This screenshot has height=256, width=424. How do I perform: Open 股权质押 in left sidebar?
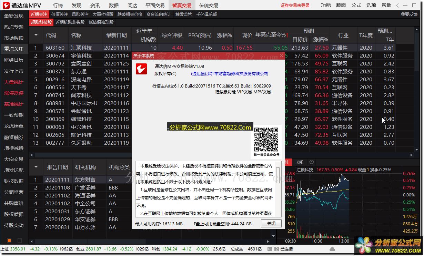(14, 214)
